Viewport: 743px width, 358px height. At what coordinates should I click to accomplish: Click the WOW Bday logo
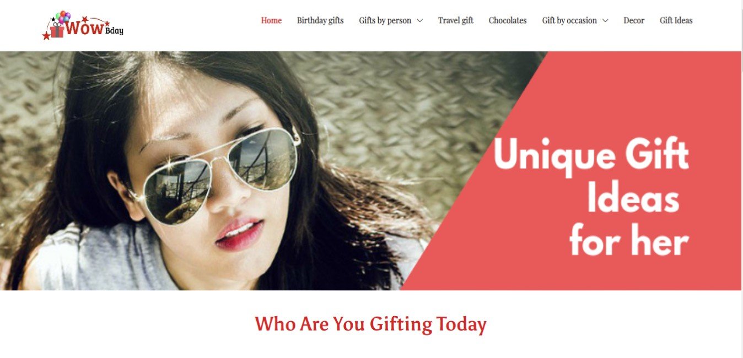83,25
